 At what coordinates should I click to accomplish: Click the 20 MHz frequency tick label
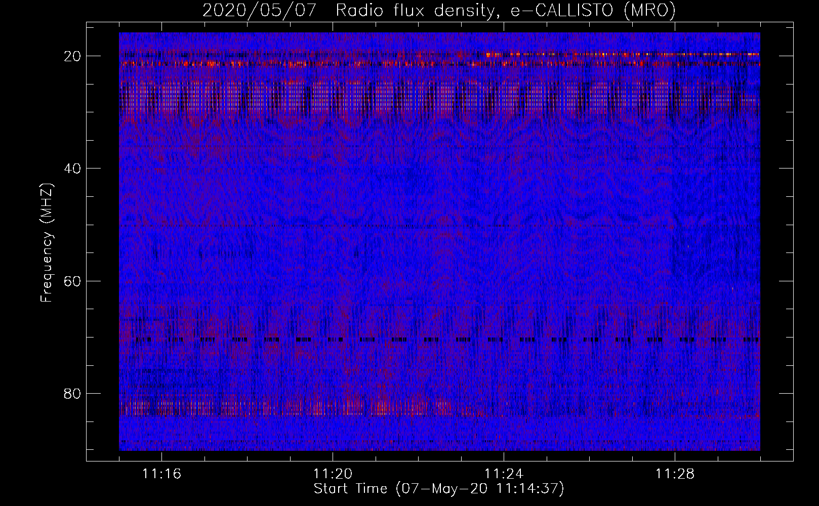tap(72, 56)
